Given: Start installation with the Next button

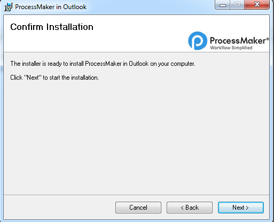Looking at the screenshot, I should (241, 208).
